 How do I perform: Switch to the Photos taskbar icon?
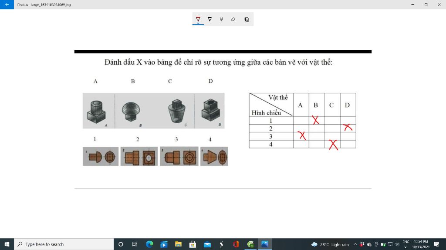click(x=265, y=244)
